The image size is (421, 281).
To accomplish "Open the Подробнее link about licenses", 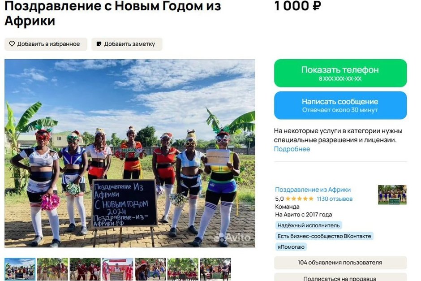I will coord(292,149).
